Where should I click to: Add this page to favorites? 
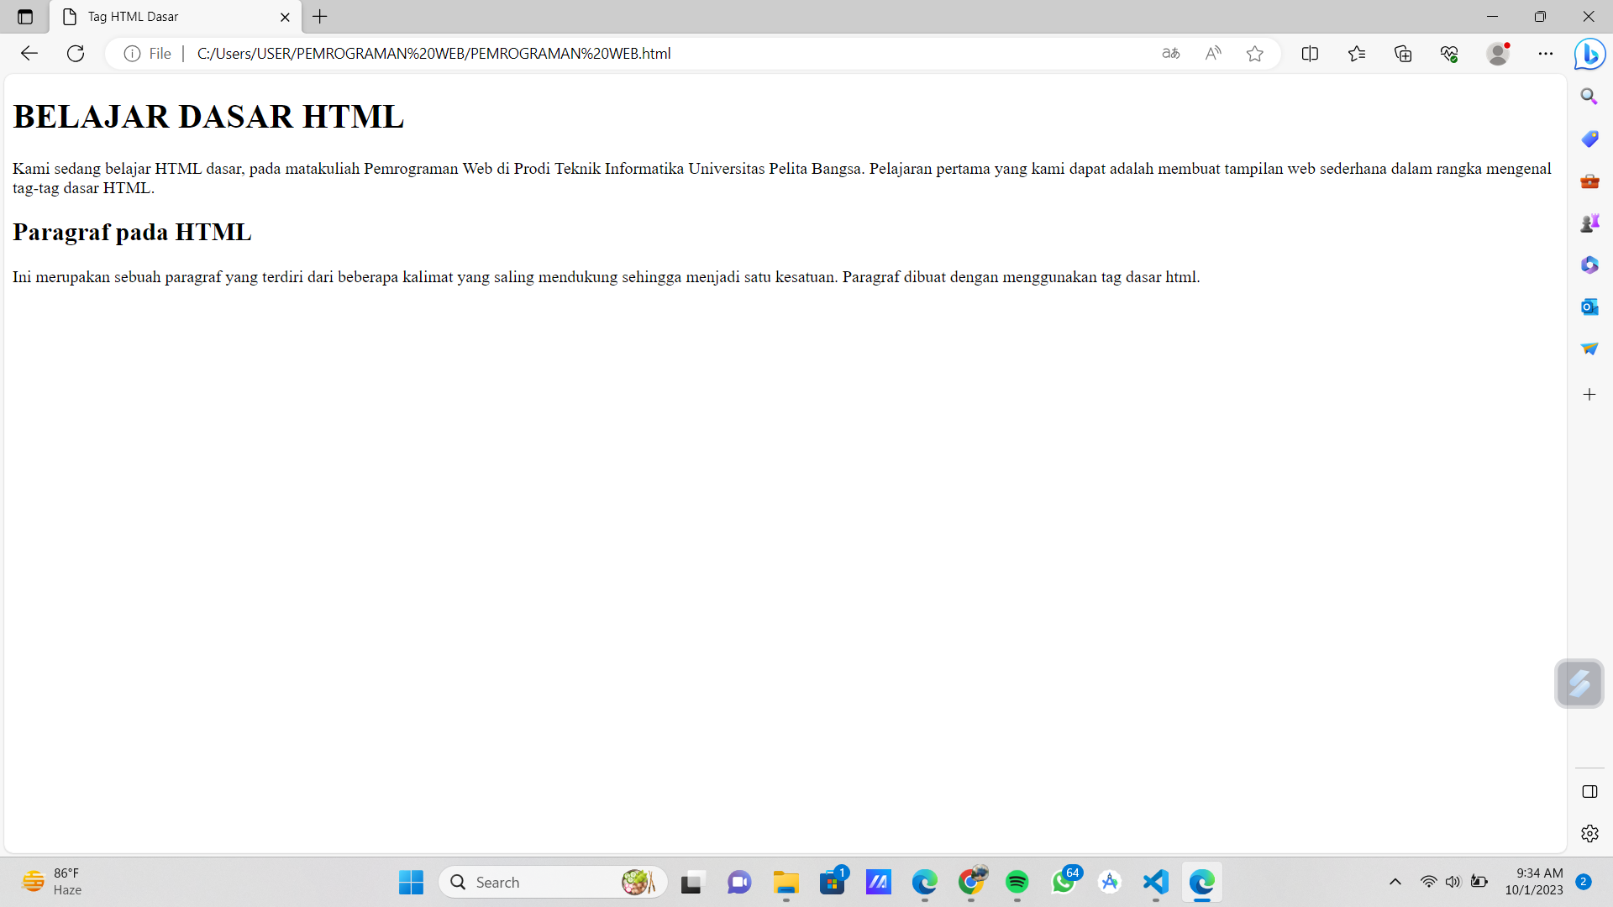coord(1255,53)
